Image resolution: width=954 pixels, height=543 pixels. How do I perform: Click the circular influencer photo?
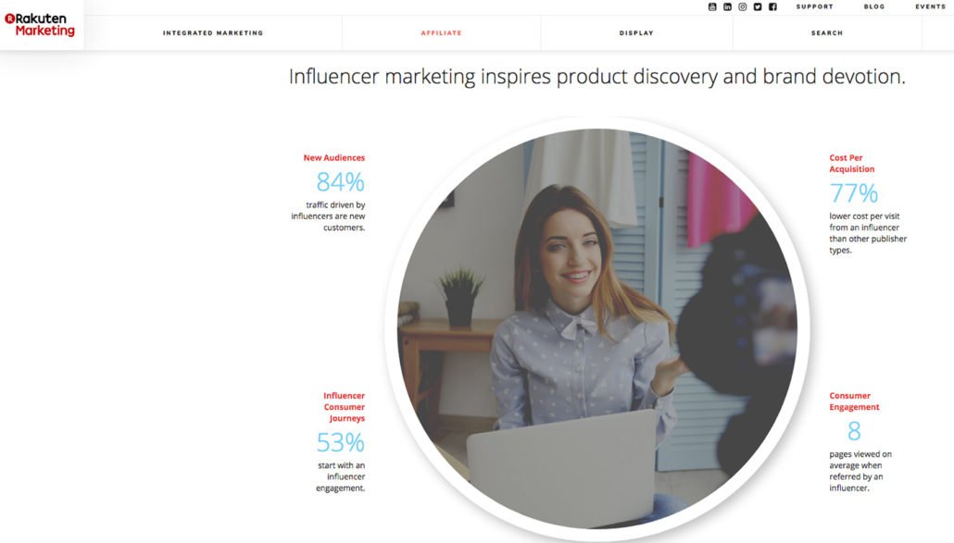tap(597, 328)
